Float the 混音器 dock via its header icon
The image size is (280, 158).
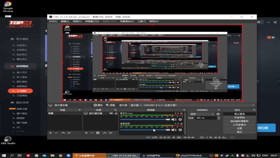(184, 110)
